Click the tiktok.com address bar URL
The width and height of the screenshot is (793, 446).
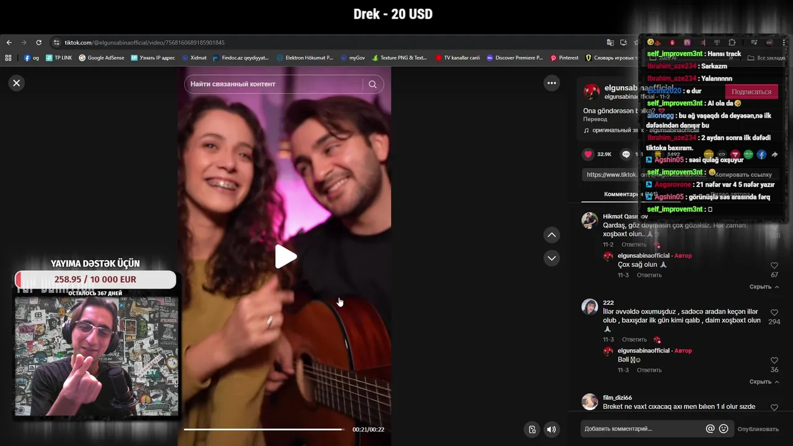[x=145, y=43]
